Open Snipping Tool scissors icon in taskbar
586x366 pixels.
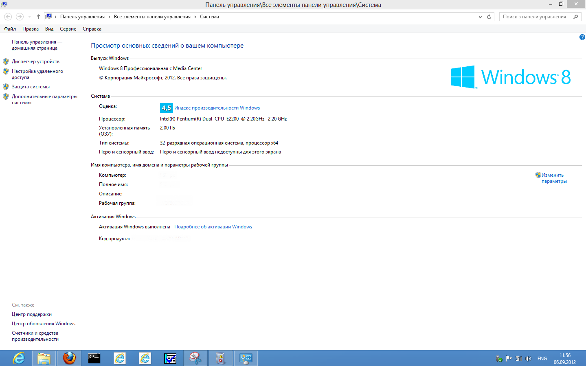tap(195, 358)
